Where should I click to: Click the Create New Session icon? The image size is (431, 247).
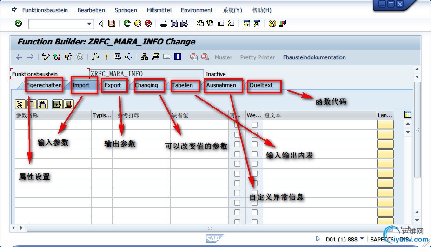[x=246, y=24]
